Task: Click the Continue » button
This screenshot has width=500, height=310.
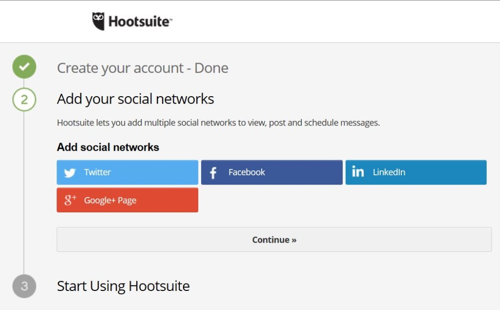Action: point(274,240)
